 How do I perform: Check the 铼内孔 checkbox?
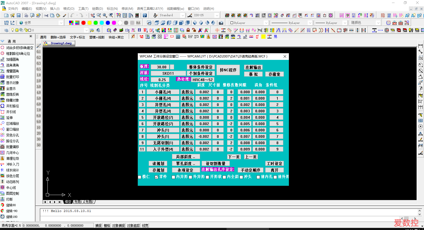point(258,177)
